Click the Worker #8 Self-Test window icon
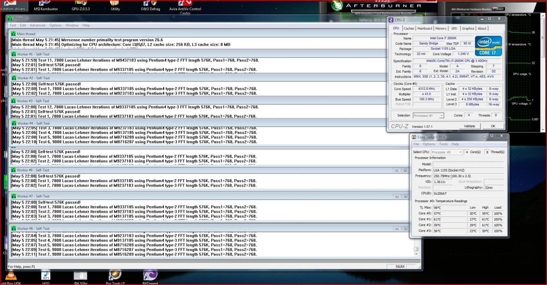Screen dimensions: 547x285 tap(13, 228)
